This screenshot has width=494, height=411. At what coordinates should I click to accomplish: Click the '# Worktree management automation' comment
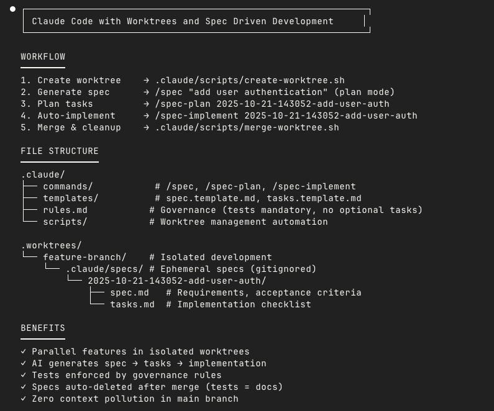point(239,222)
